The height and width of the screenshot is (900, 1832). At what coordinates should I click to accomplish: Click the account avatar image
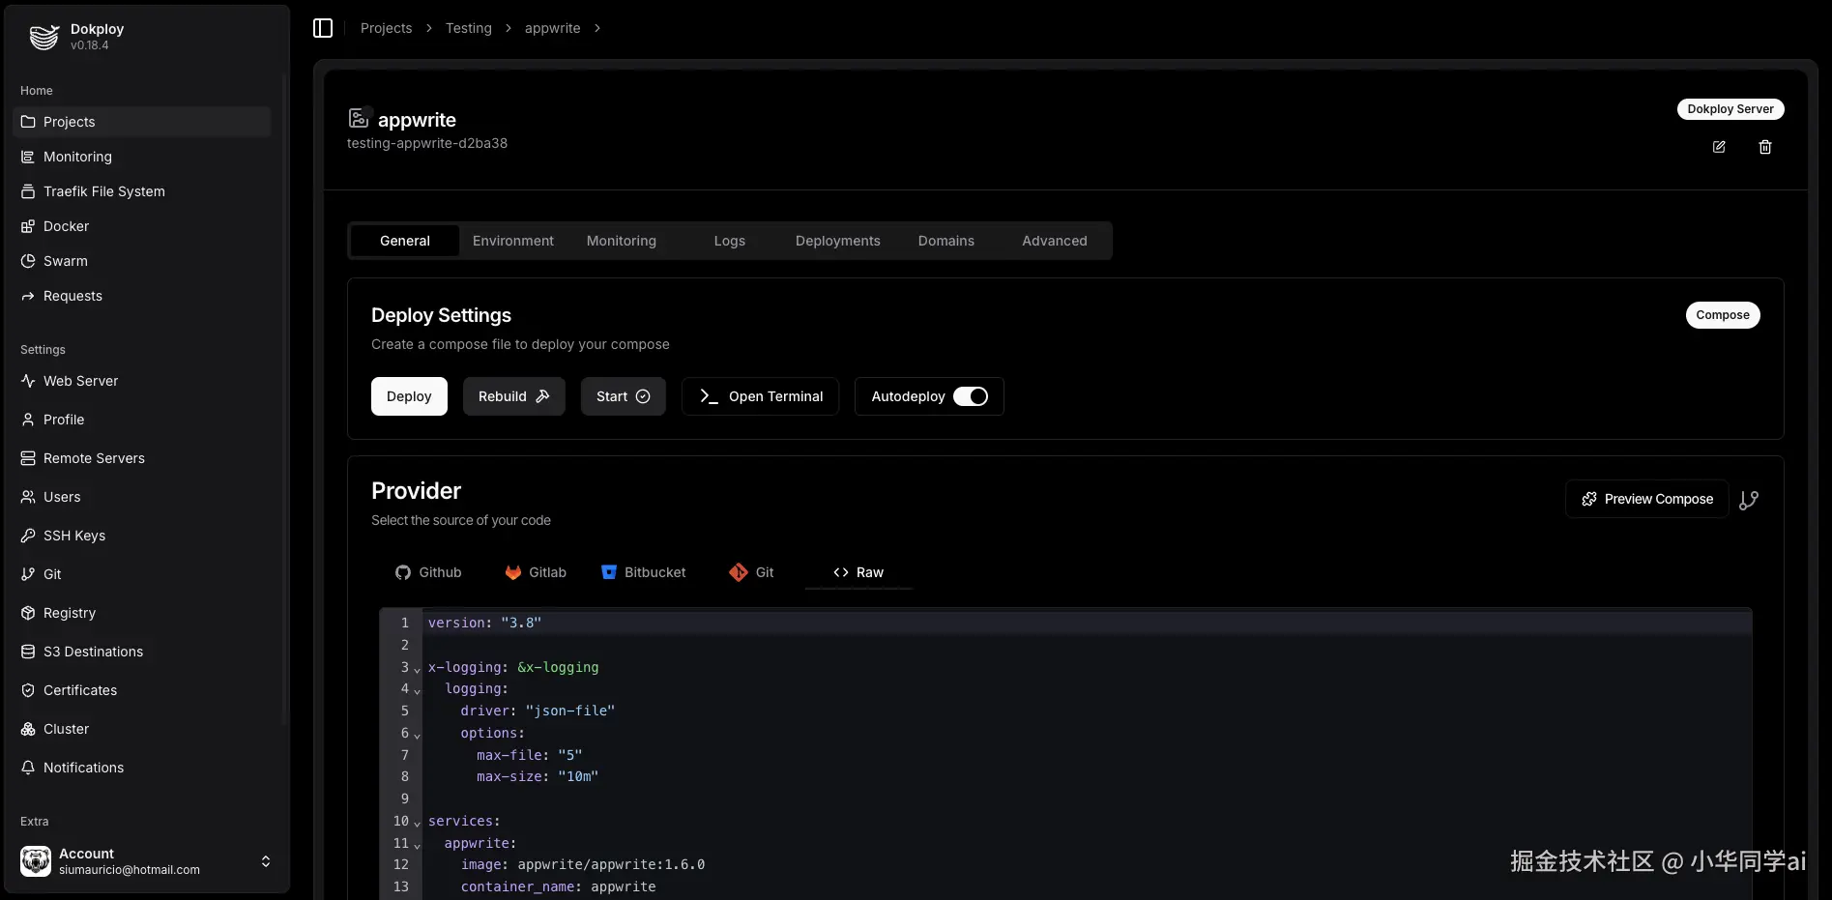(36, 861)
